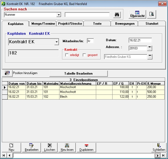
Task: Click the Neu new document button
Action: tap(11, 147)
